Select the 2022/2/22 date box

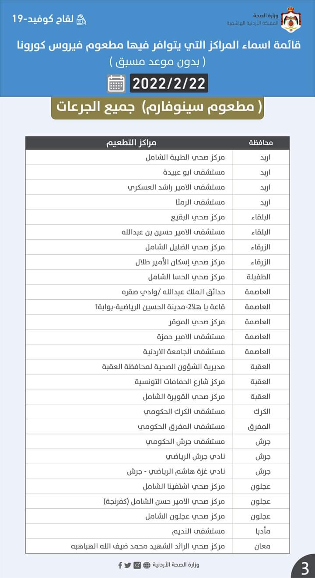point(169,84)
